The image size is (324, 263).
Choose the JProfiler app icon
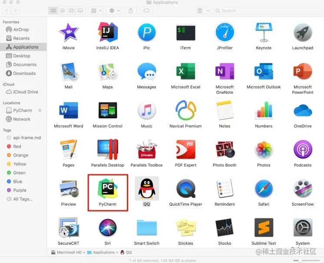coord(225,32)
